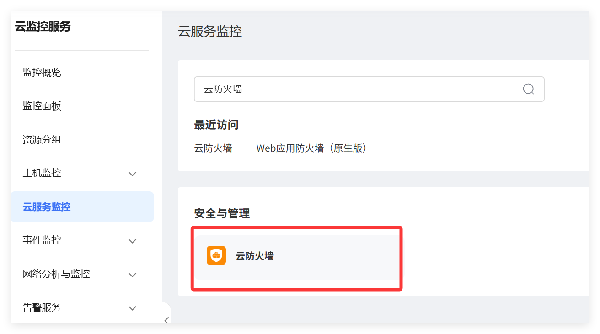Open the recent Web应用防火墙(原生版) link
This screenshot has height=334, width=600.
[x=312, y=148]
